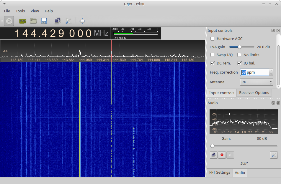Close the Audio panel

(278, 103)
